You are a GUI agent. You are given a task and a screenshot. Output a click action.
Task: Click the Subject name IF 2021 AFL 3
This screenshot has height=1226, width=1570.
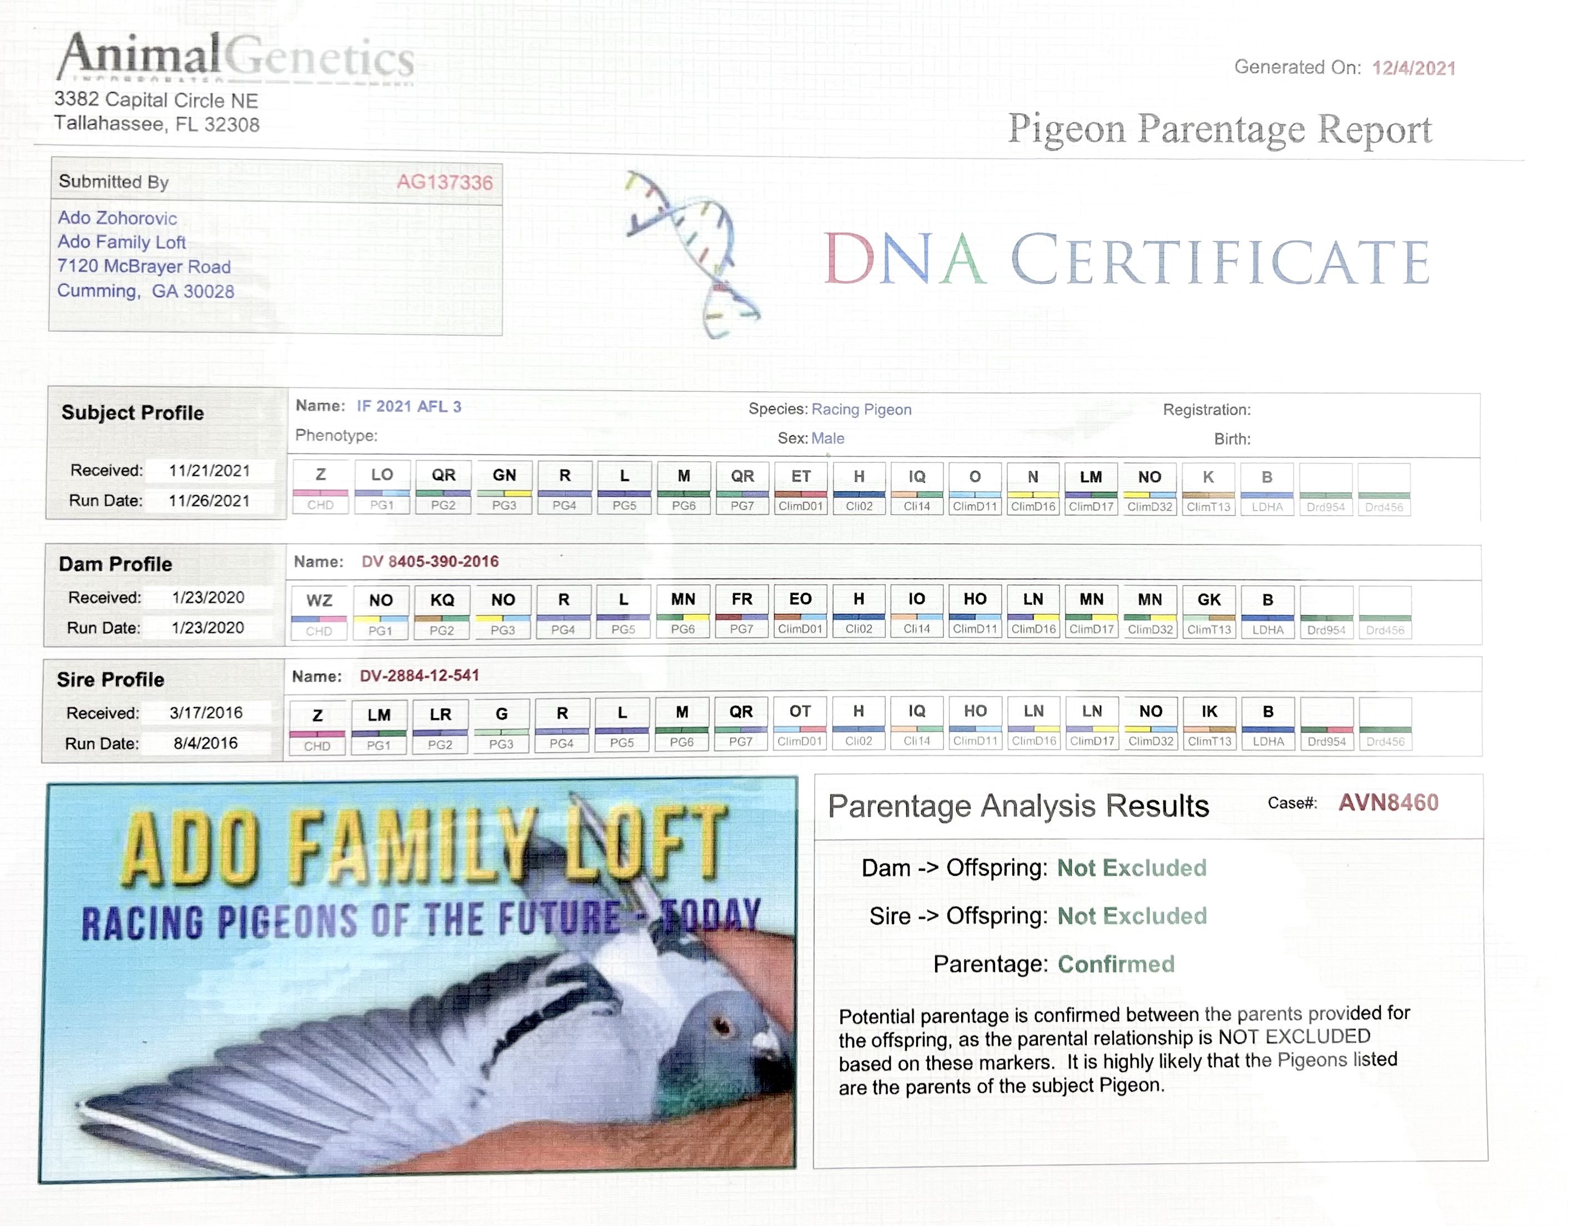(x=408, y=406)
